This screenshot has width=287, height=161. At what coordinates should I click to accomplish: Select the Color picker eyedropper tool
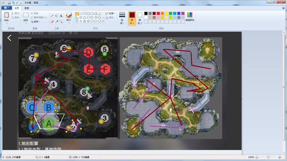coord(57,22)
